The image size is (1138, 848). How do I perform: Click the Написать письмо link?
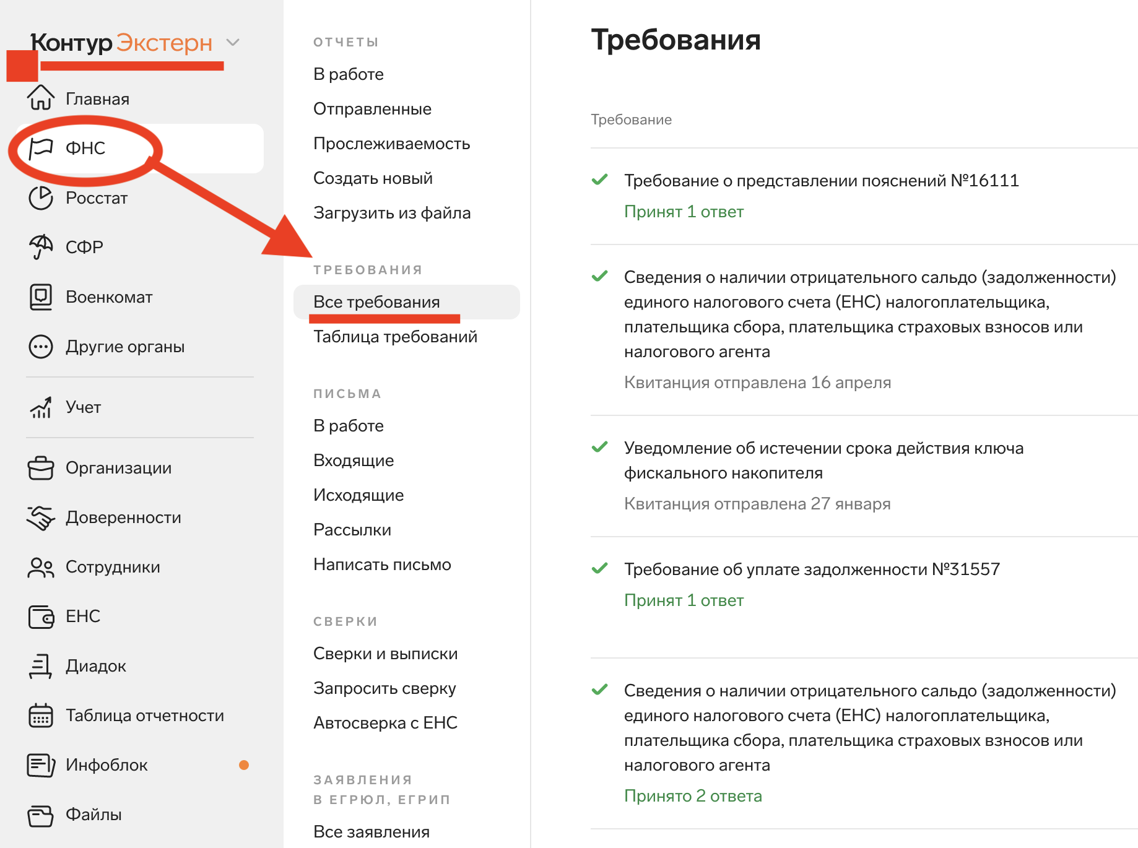[382, 565]
